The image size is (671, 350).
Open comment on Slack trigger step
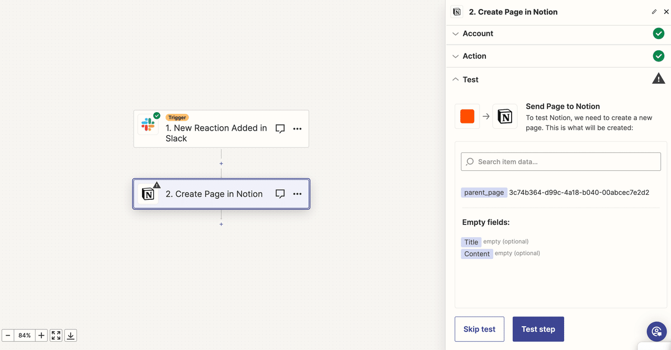280,128
